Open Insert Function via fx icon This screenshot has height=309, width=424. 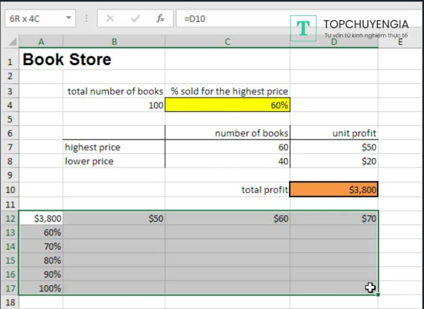160,19
